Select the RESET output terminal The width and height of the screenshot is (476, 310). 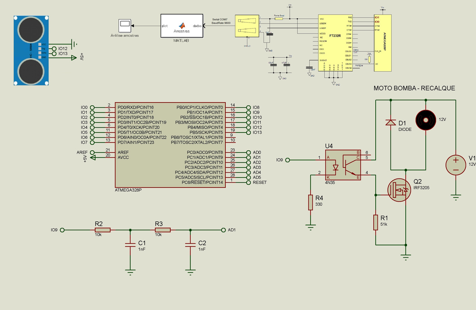point(248,182)
